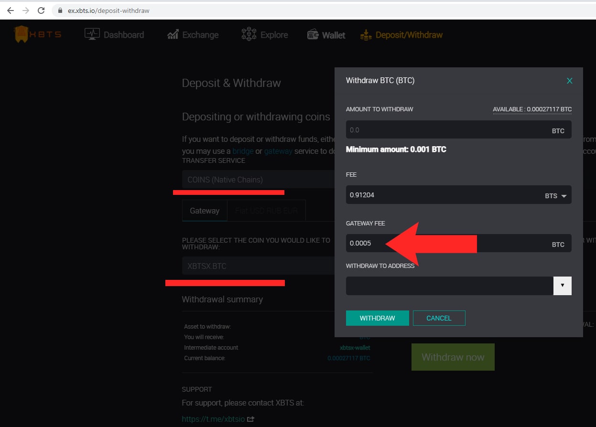596x427 pixels.
Task: Click the Withdrawal summary heading
Action: tap(222, 299)
